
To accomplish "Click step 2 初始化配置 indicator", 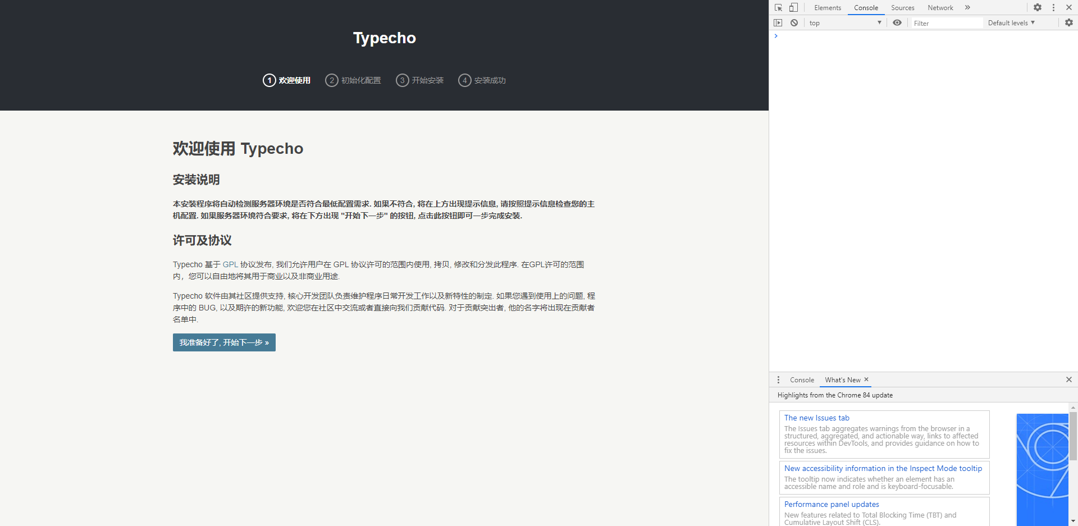I will [x=353, y=80].
